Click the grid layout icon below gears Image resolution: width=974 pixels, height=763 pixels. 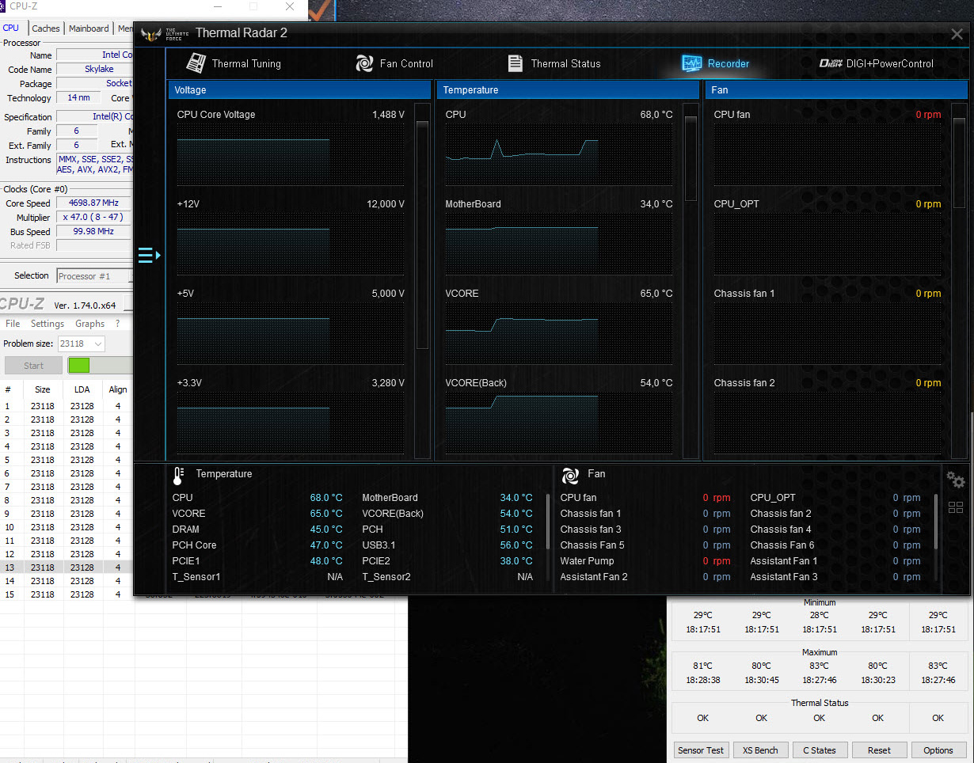[x=956, y=507]
